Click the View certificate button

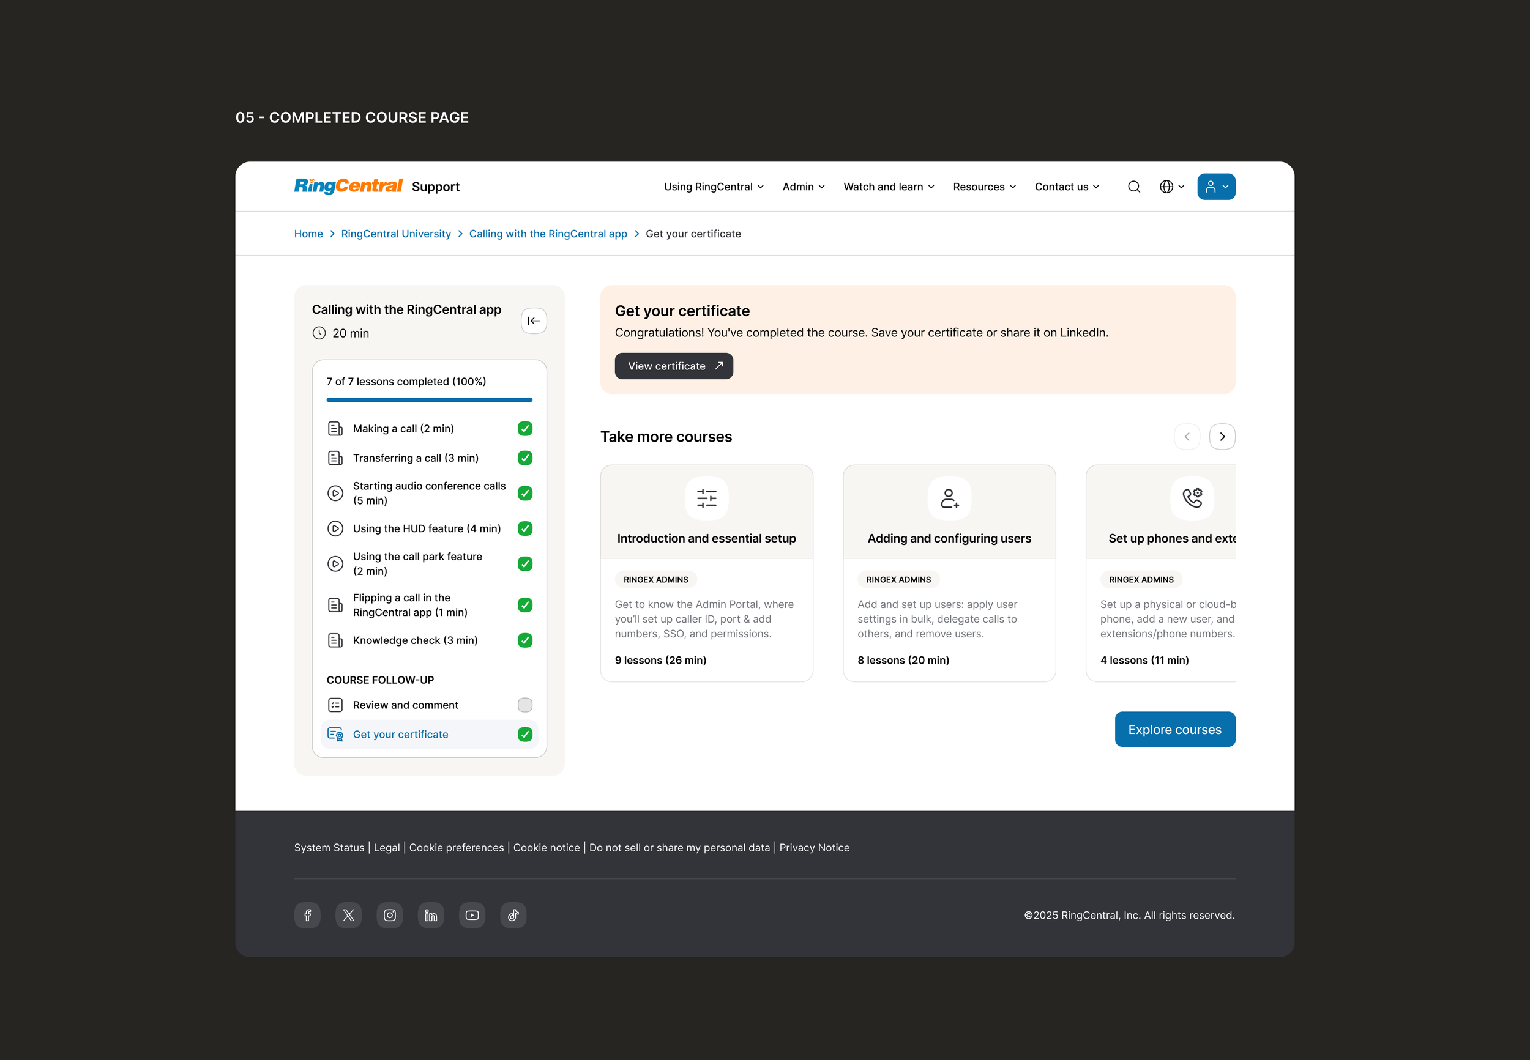[x=674, y=366]
